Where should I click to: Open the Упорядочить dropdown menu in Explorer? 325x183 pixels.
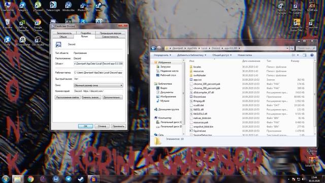tap(162, 55)
